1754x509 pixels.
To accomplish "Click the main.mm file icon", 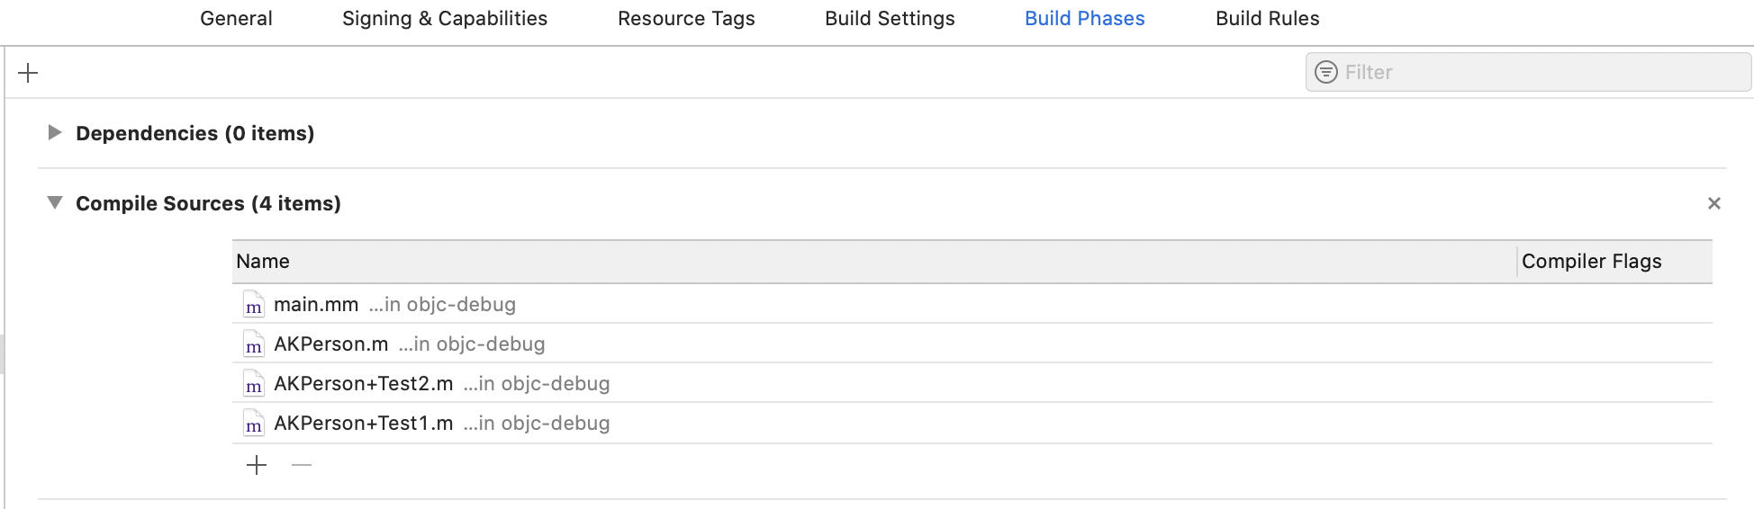I will point(254,305).
